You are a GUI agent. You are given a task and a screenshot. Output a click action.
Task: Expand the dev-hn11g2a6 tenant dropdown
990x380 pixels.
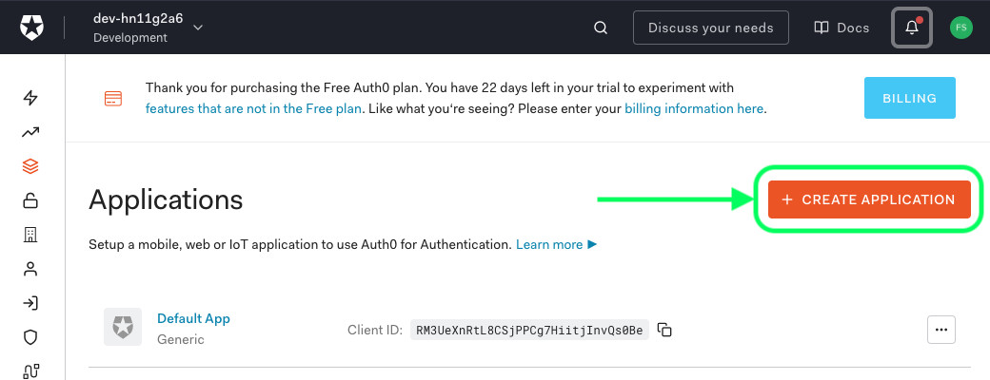[198, 28]
